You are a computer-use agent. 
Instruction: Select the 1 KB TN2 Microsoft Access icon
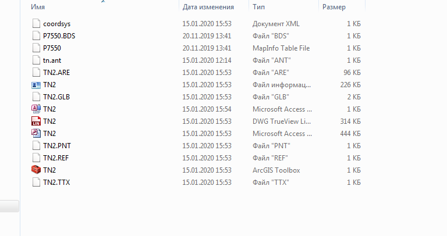(36, 109)
